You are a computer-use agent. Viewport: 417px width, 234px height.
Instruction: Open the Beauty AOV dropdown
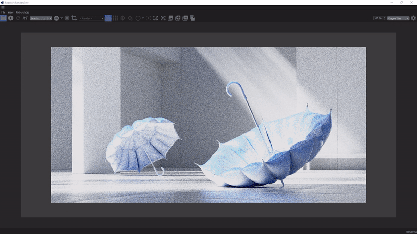click(x=41, y=18)
